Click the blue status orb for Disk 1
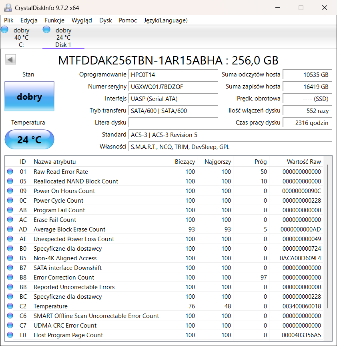 (x=46, y=30)
